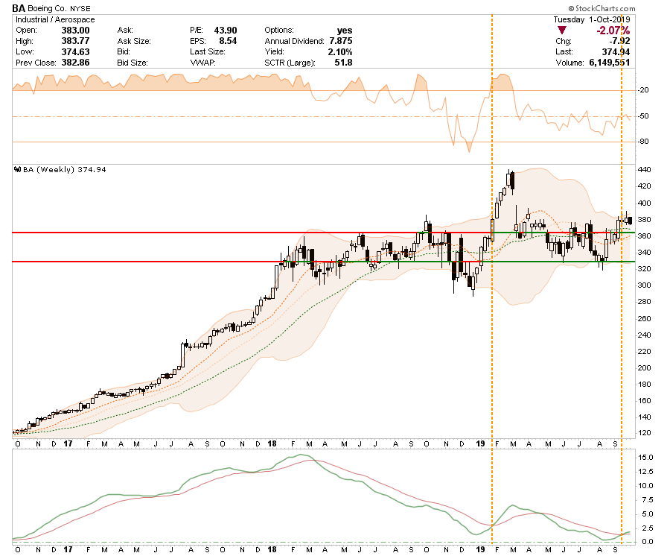
Task: Select the Volume value 6,149,551
Action: point(609,63)
